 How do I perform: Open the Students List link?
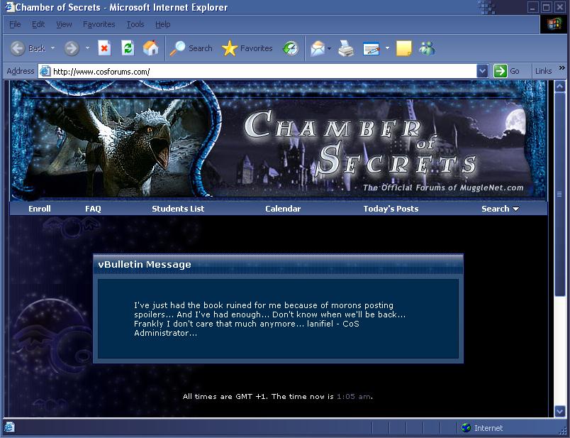tap(178, 209)
